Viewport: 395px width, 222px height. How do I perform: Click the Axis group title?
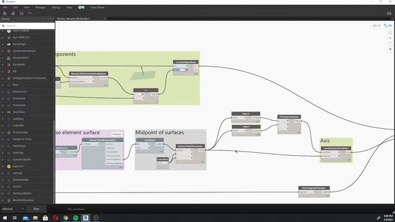click(325, 141)
